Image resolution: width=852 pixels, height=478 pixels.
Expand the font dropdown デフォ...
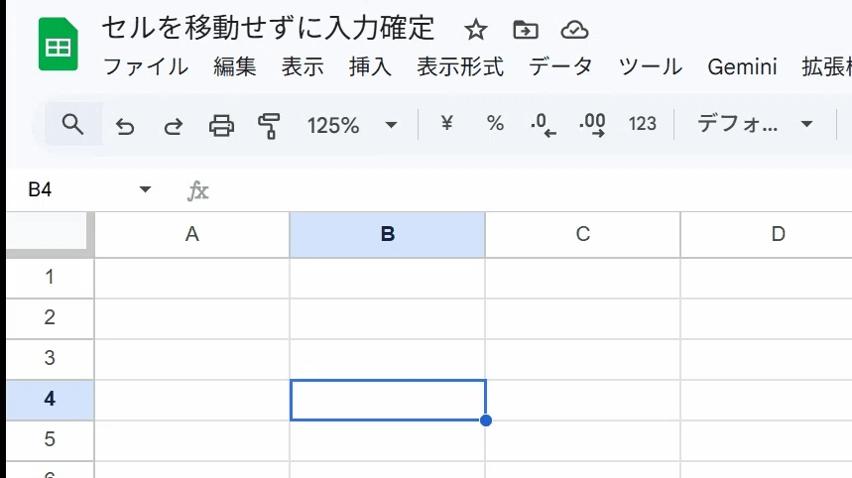755,124
